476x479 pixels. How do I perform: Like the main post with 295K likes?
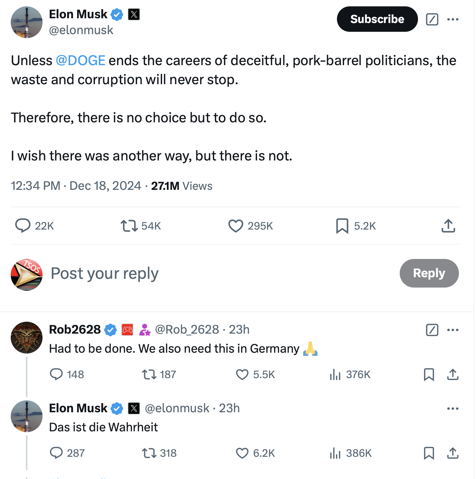pyautogui.click(x=236, y=226)
